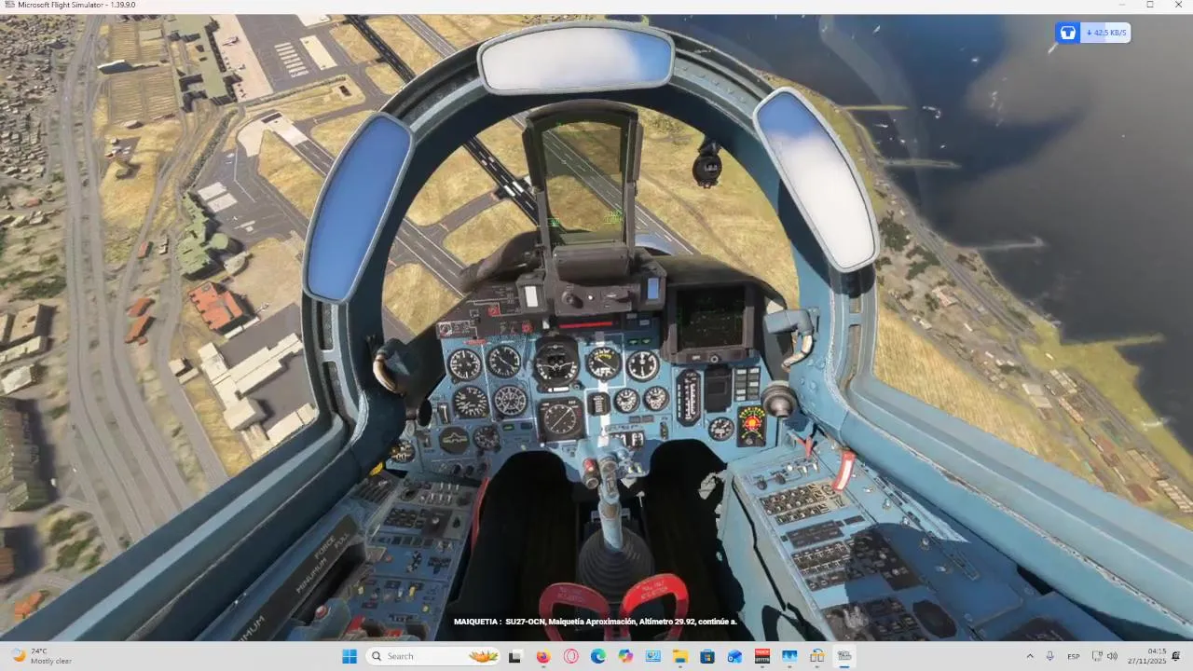Expand the hidden system tray icons chevron
This screenshot has height=671, width=1193.
click(x=1030, y=656)
